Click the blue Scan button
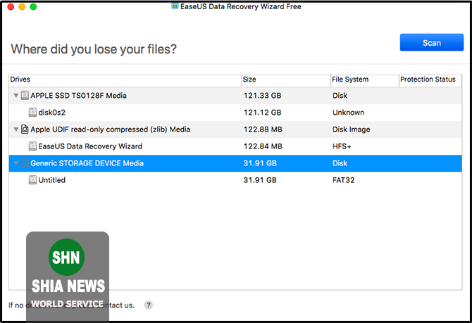 click(431, 42)
